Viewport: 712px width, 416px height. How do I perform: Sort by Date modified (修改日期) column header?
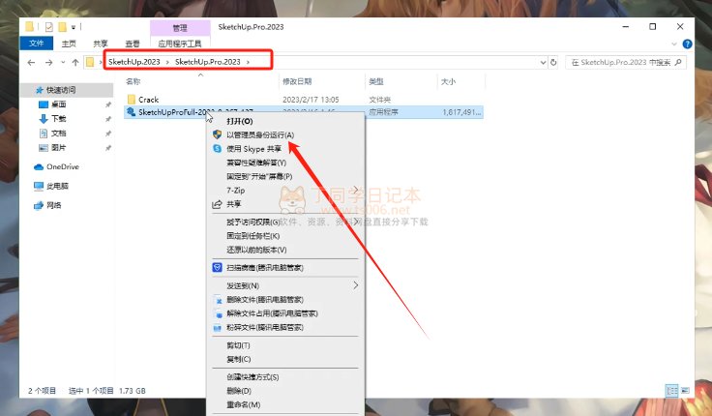pos(297,81)
